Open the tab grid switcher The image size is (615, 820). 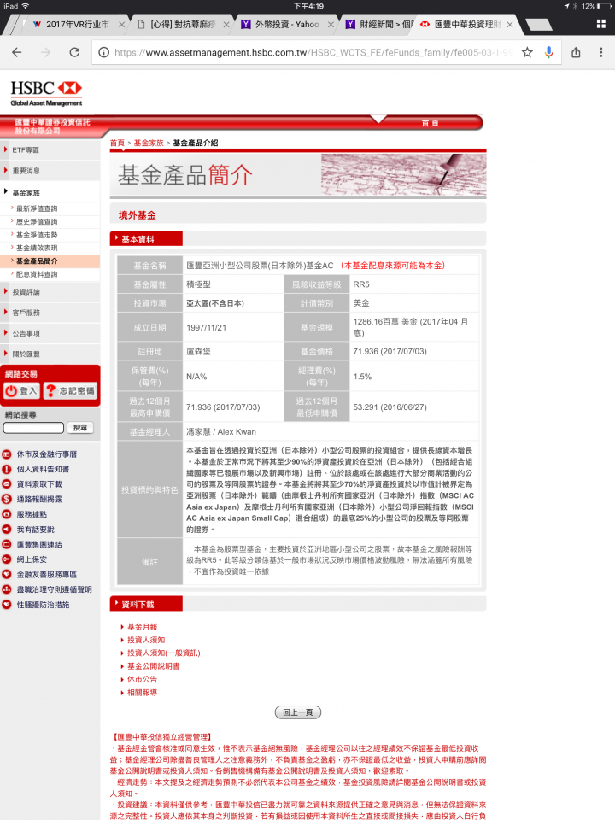click(600, 24)
